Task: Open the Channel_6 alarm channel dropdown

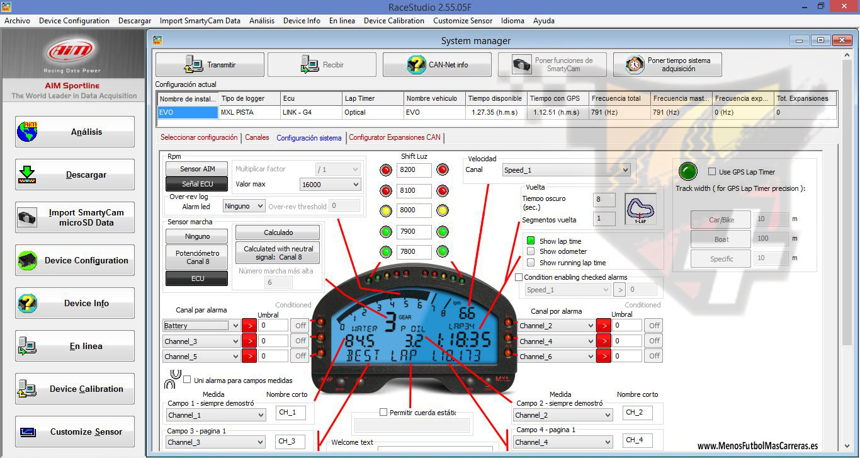Action: coord(556,356)
